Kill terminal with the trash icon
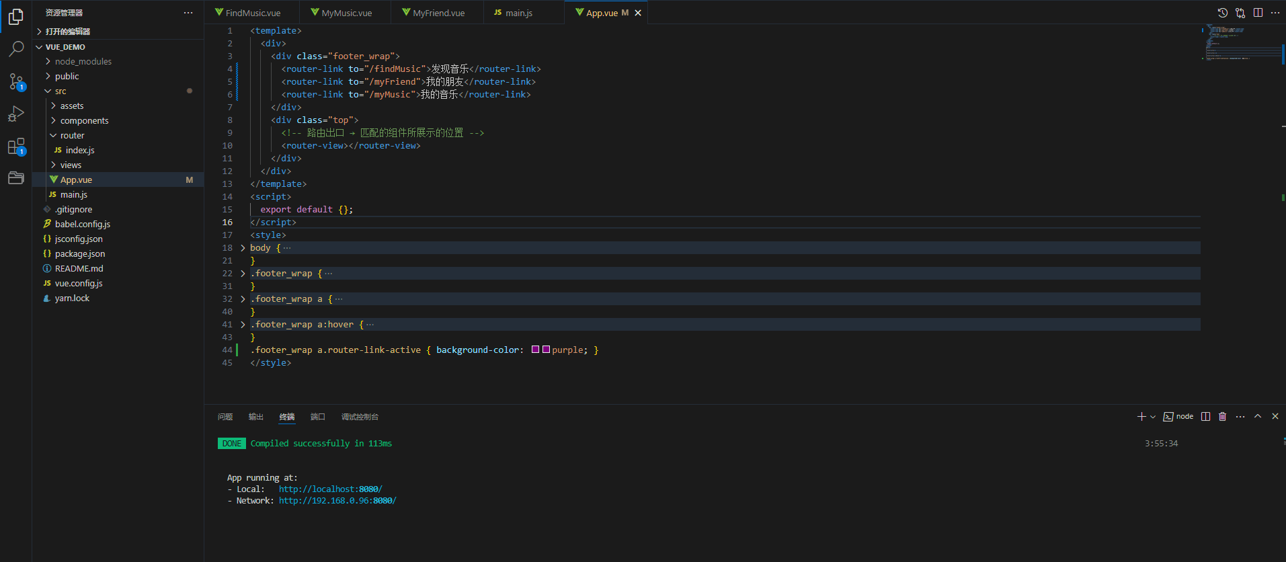The width and height of the screenshot is (1286, 562). coord(1223,417)
